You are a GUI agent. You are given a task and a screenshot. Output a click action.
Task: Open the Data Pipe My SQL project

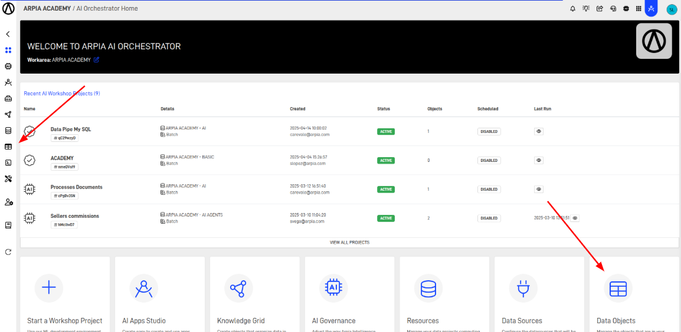(x=71, y=129)
